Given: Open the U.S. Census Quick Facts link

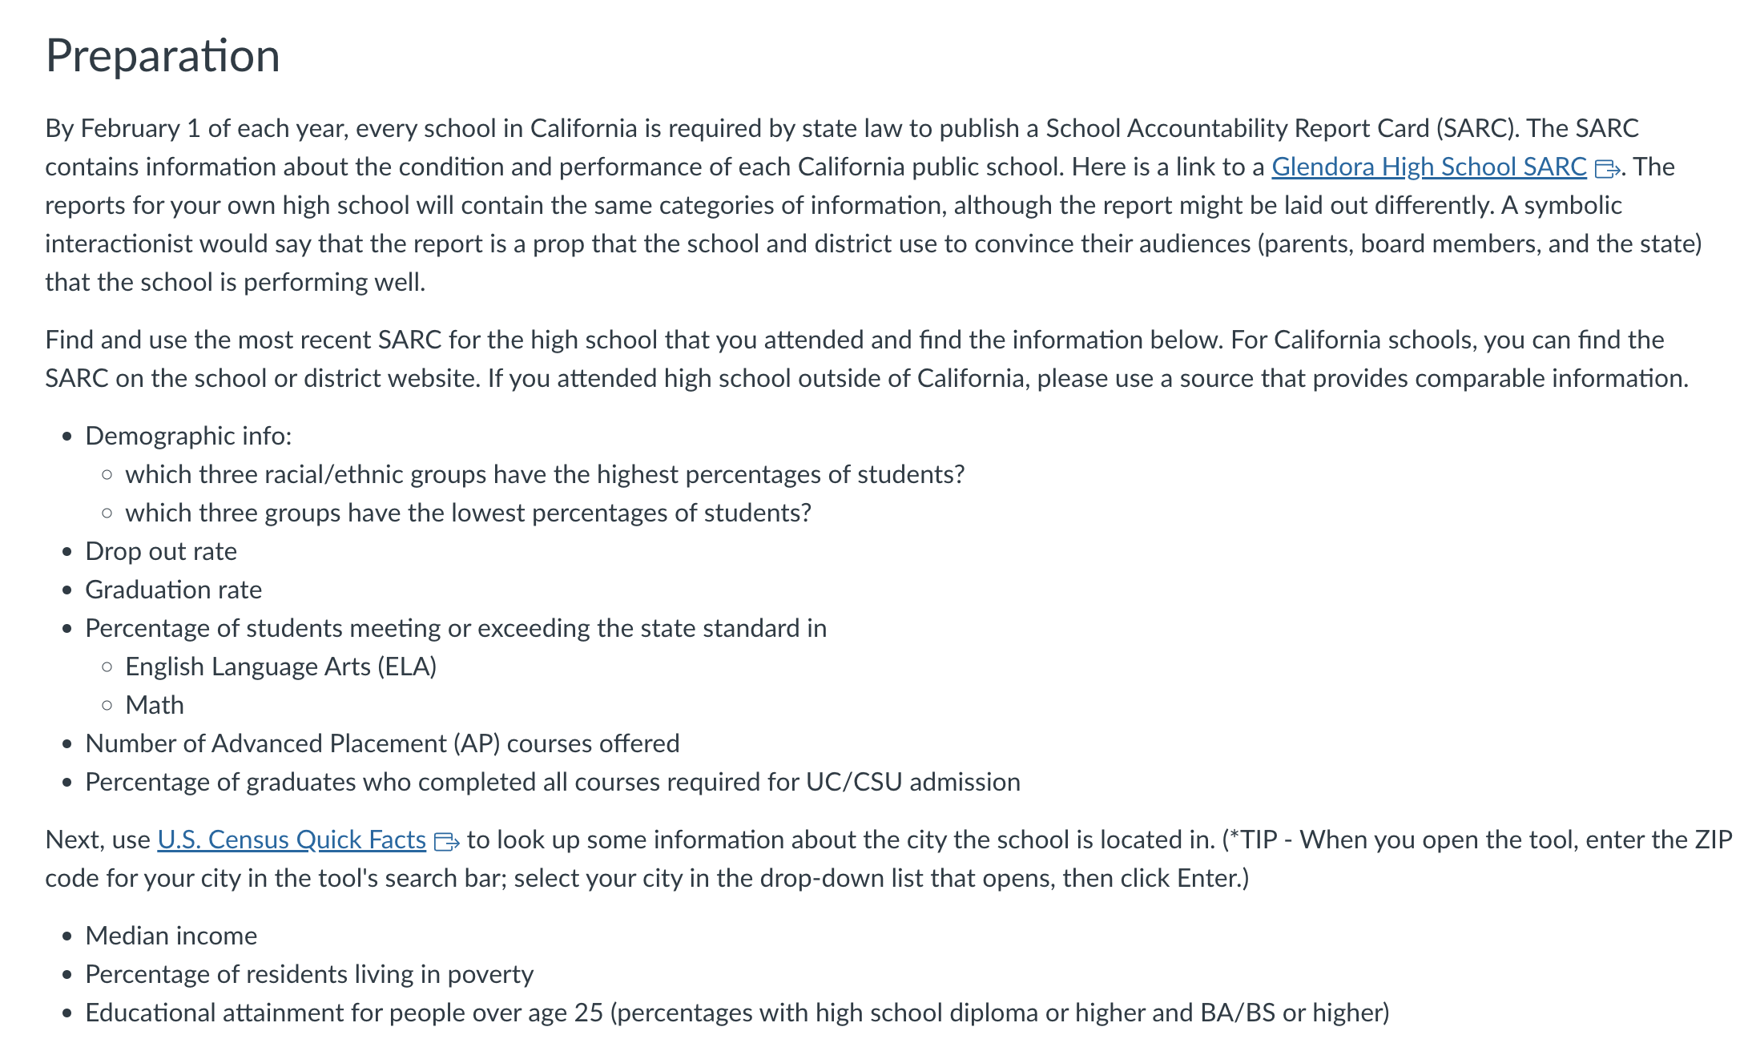Looking at the screenshot, I should pos(292,840).
